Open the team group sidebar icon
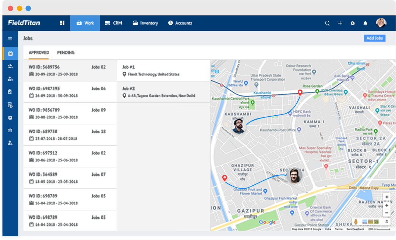 point(10,66)
